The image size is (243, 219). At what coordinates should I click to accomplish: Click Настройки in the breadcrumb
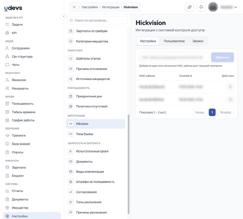[90, 7]
